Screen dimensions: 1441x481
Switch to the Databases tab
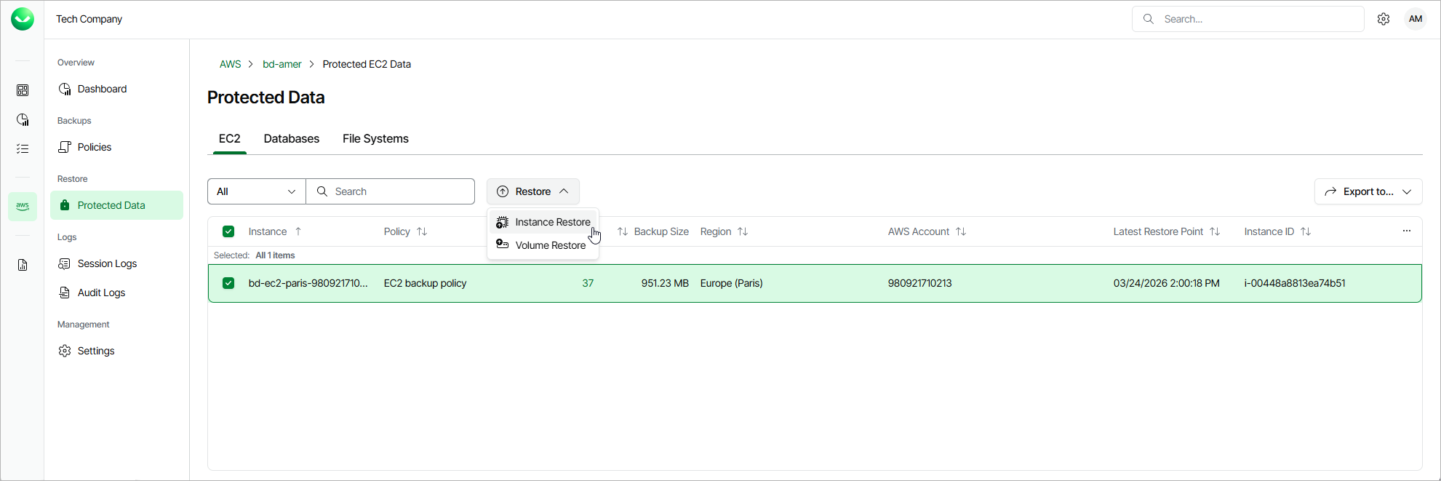(x=291, y=139)
